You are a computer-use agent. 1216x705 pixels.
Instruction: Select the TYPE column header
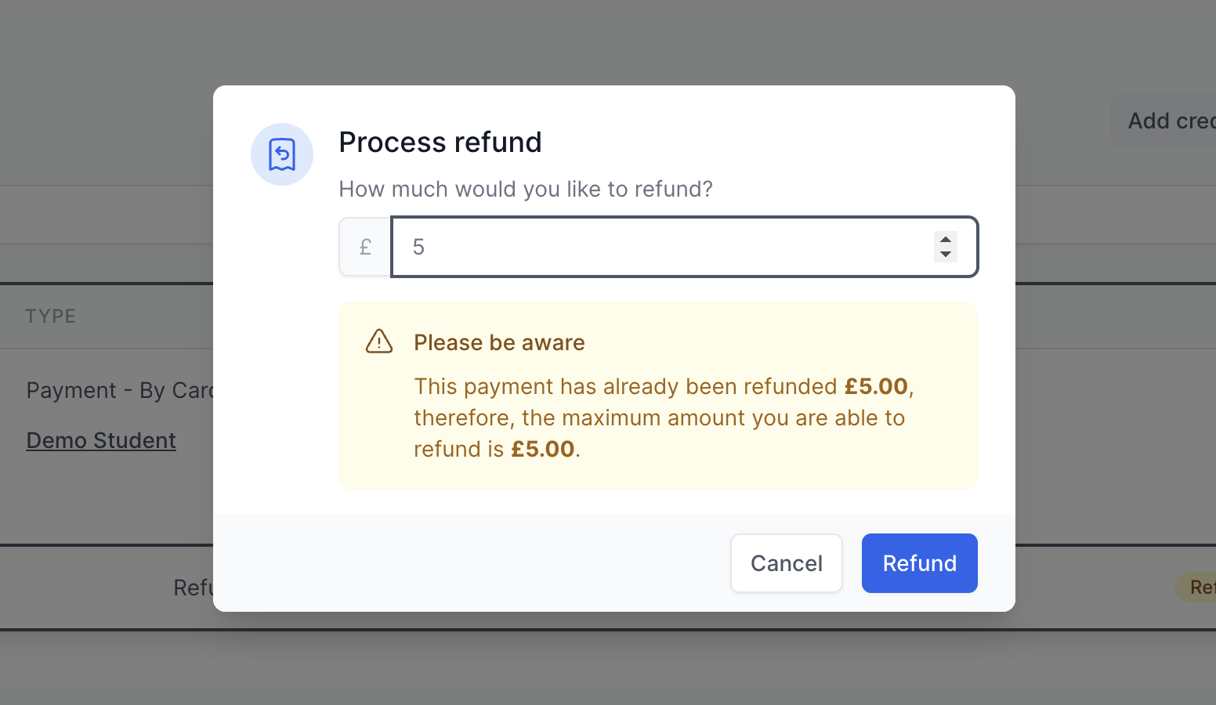[x=50, y=316]
